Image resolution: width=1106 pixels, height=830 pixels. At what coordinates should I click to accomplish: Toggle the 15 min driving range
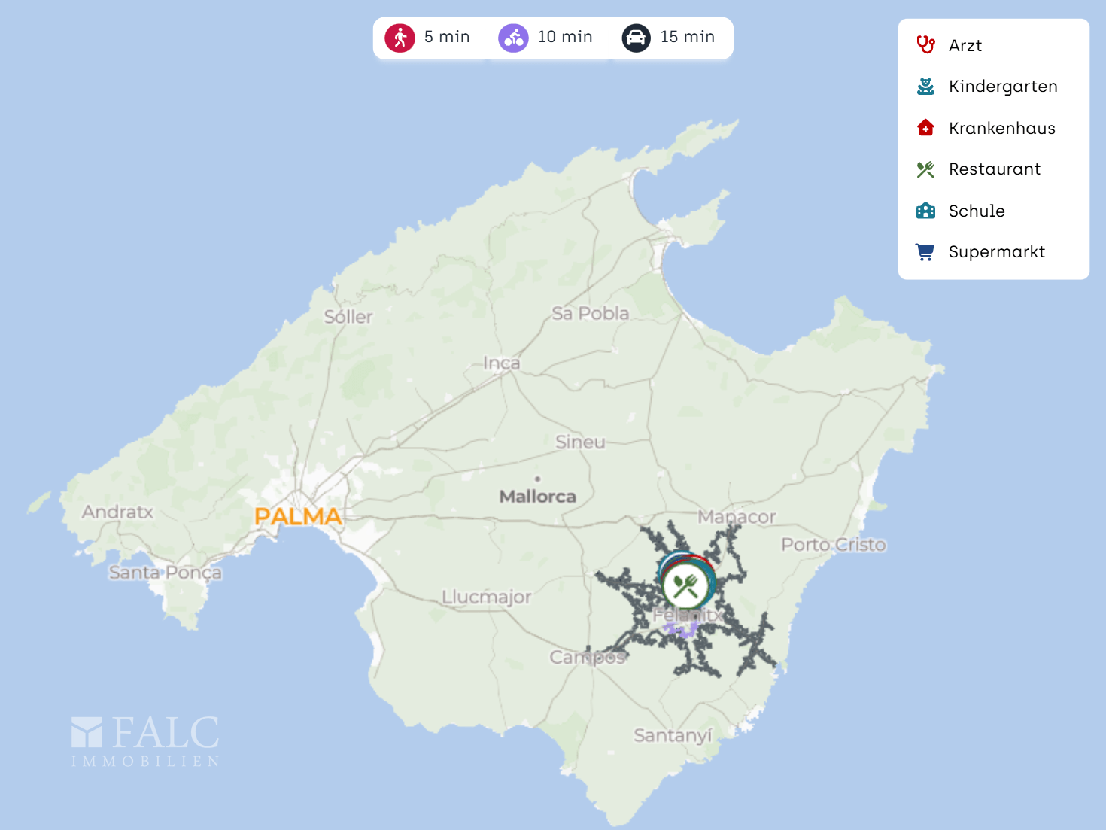pos(687,37)
